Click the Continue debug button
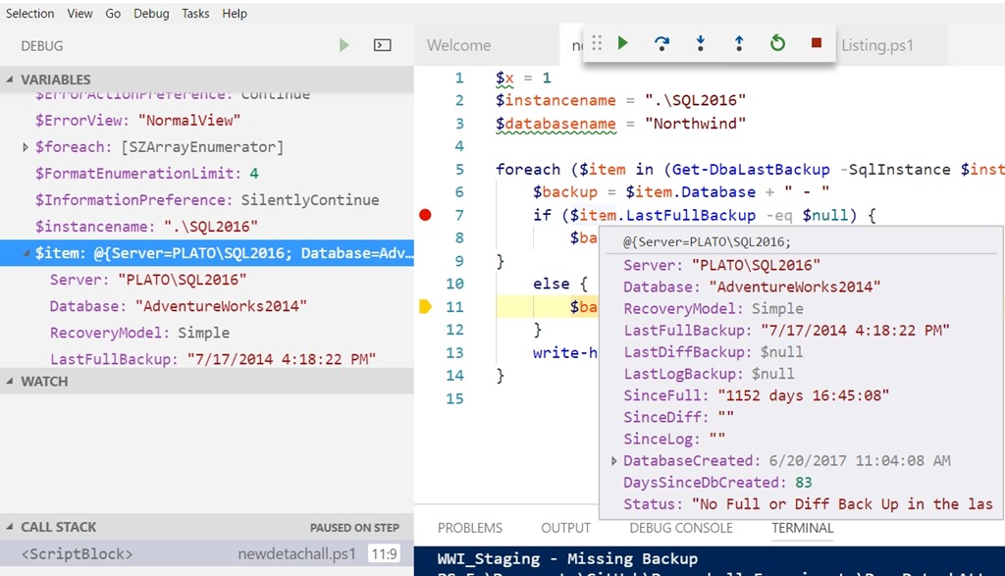 click(x=622, y=43)
